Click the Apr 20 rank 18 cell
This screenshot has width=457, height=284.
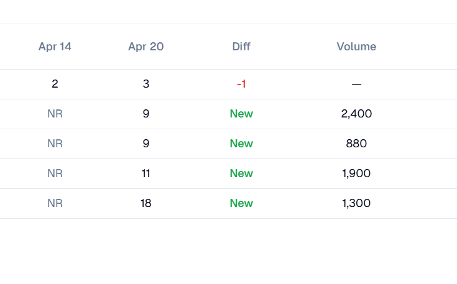(x=145, y=203)
